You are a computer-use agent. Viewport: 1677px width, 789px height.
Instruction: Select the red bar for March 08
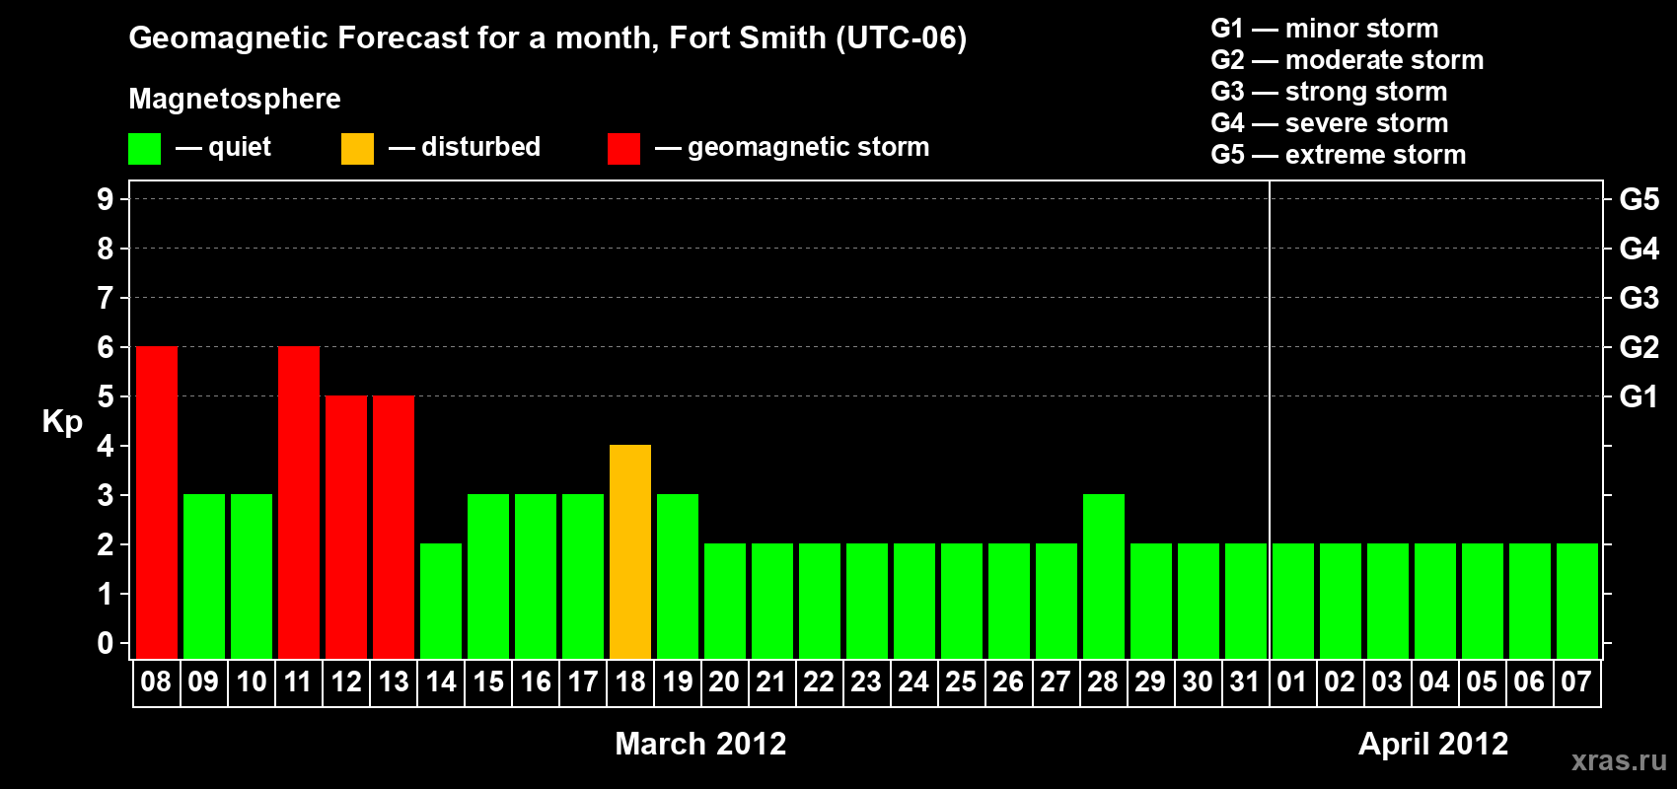157,503
